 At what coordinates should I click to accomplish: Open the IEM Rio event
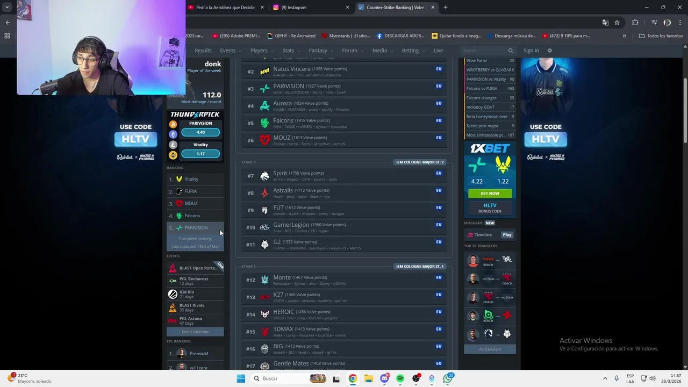tap(195, 294)
